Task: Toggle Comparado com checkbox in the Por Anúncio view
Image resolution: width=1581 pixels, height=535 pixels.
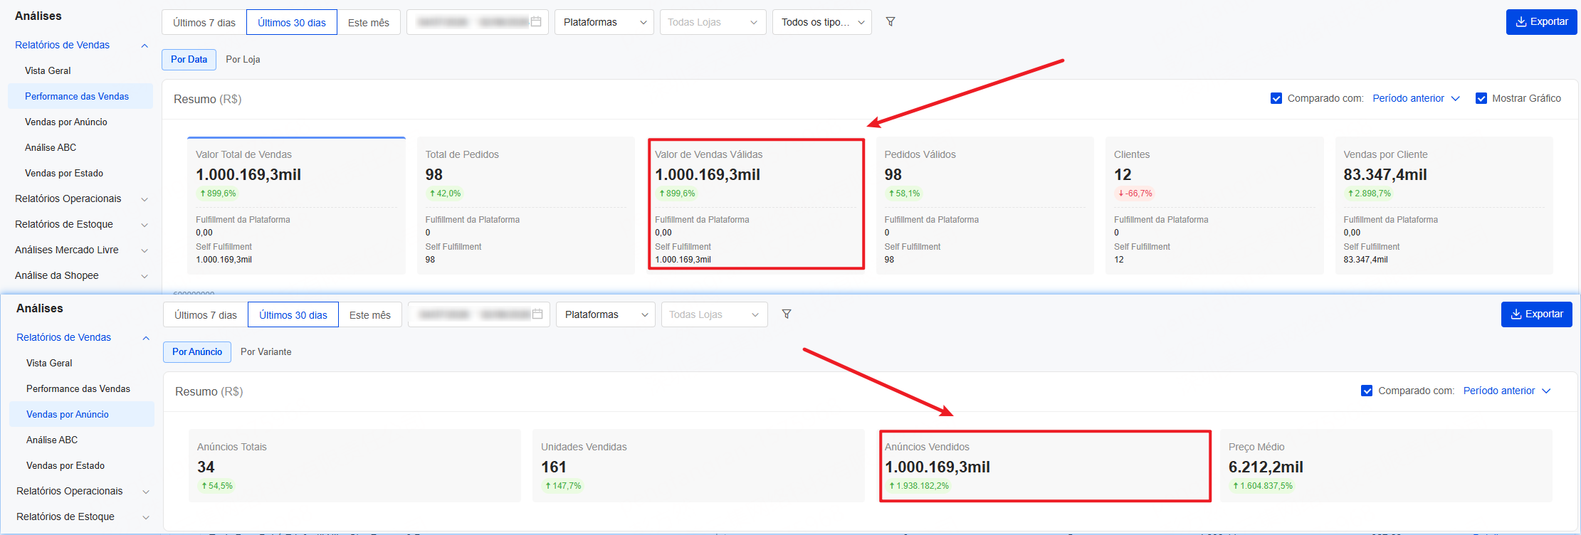Action: click(x=1367, y=391)
